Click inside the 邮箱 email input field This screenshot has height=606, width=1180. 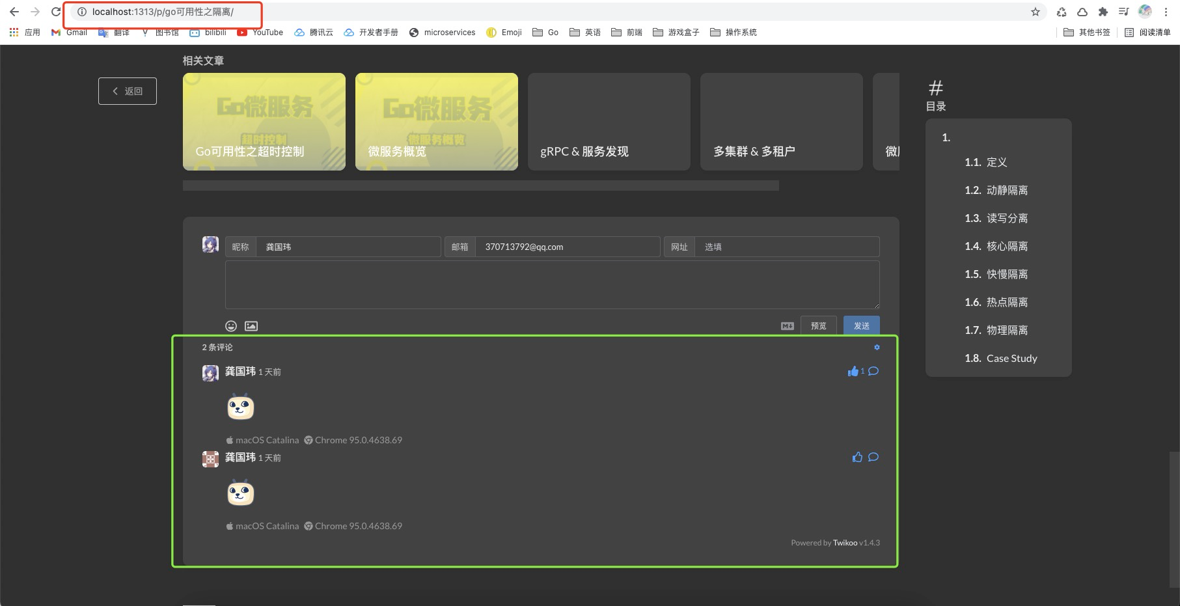pos(566,246)
